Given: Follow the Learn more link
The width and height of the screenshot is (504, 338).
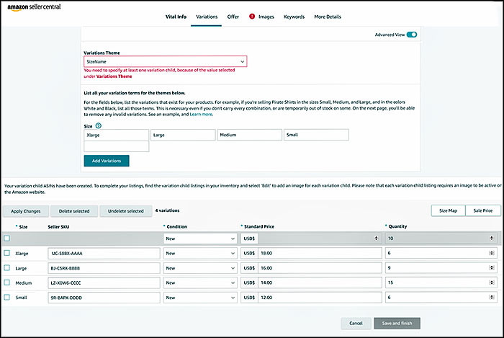Looking at the screenshot, I should pos(201,114).
